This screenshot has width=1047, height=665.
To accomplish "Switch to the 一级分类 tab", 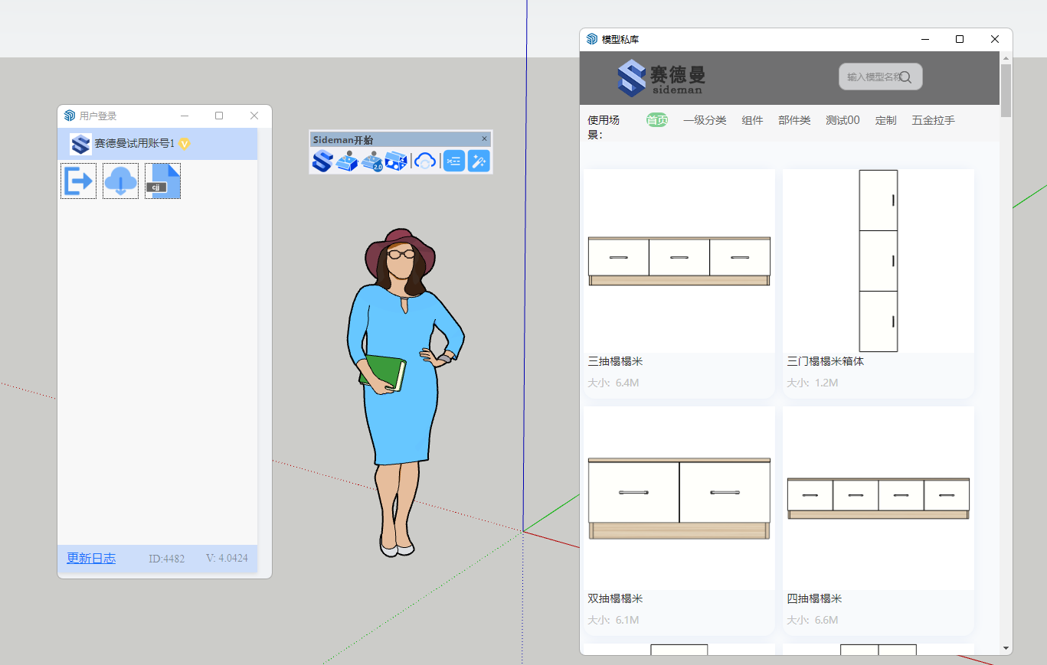I will click(705, 120).
